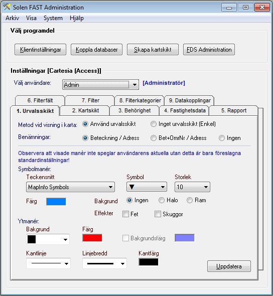Switch to the '3. Behörighet' tab

point(134,110)
